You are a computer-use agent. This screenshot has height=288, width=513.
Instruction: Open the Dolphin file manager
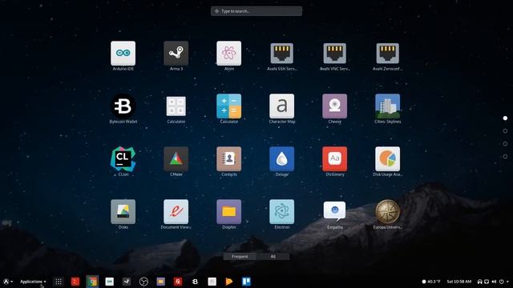coord(229,211)
